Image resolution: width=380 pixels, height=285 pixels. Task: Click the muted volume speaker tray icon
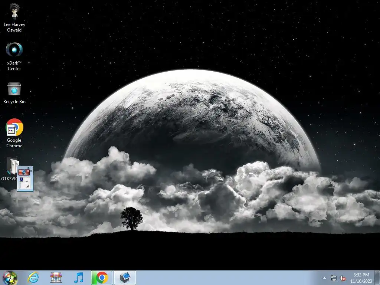click(x=343, y=278)
